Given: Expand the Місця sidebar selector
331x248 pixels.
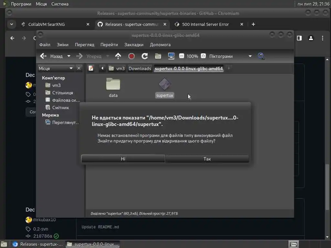Looking at the screenshot, I should [x=56, y=68].
